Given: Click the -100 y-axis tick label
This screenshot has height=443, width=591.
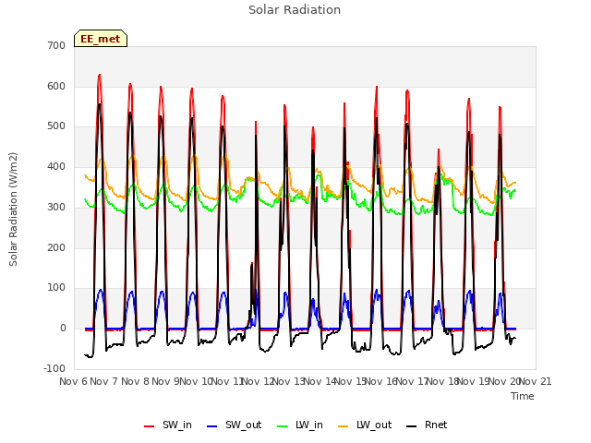Looking at the screenshot, I should 54,368.
